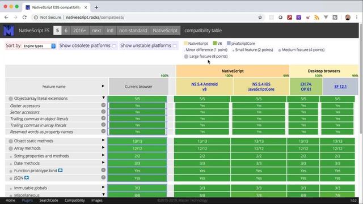This screenshot has width=363, height=204.
Task: Open the red PDF extension icon
Action: tap(289, 18)
